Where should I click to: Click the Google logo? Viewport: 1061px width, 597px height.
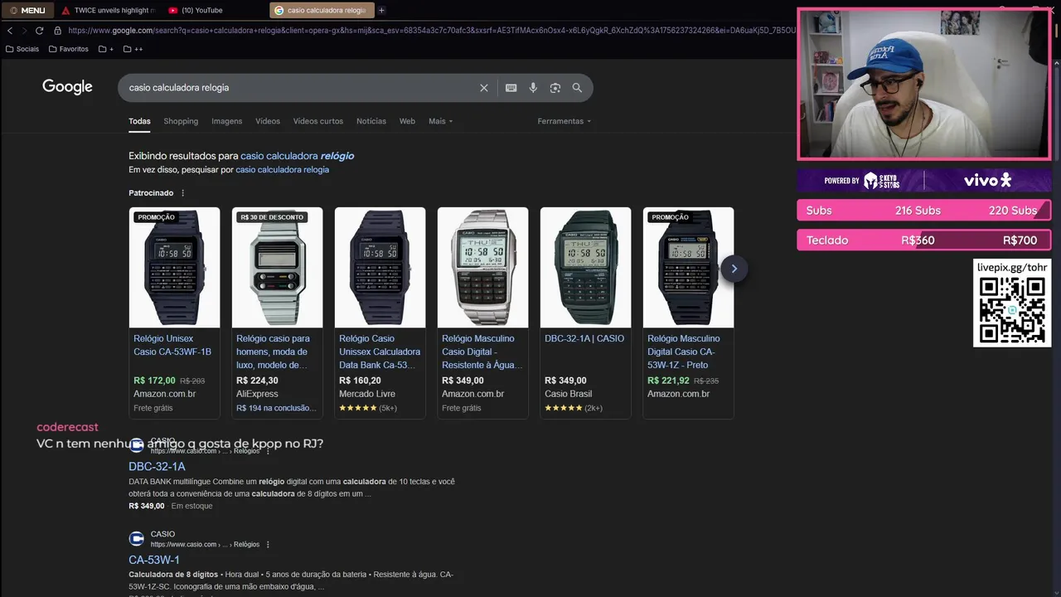pyautogui.click(x=67, y=87)
